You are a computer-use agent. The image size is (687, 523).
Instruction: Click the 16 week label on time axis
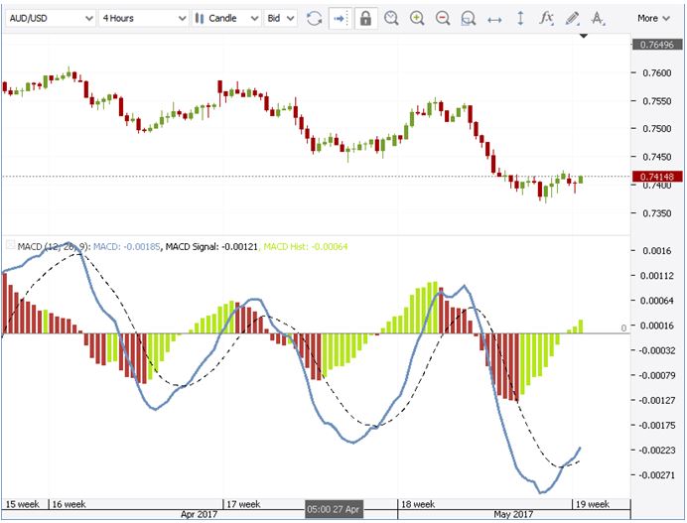coord(69,504)
